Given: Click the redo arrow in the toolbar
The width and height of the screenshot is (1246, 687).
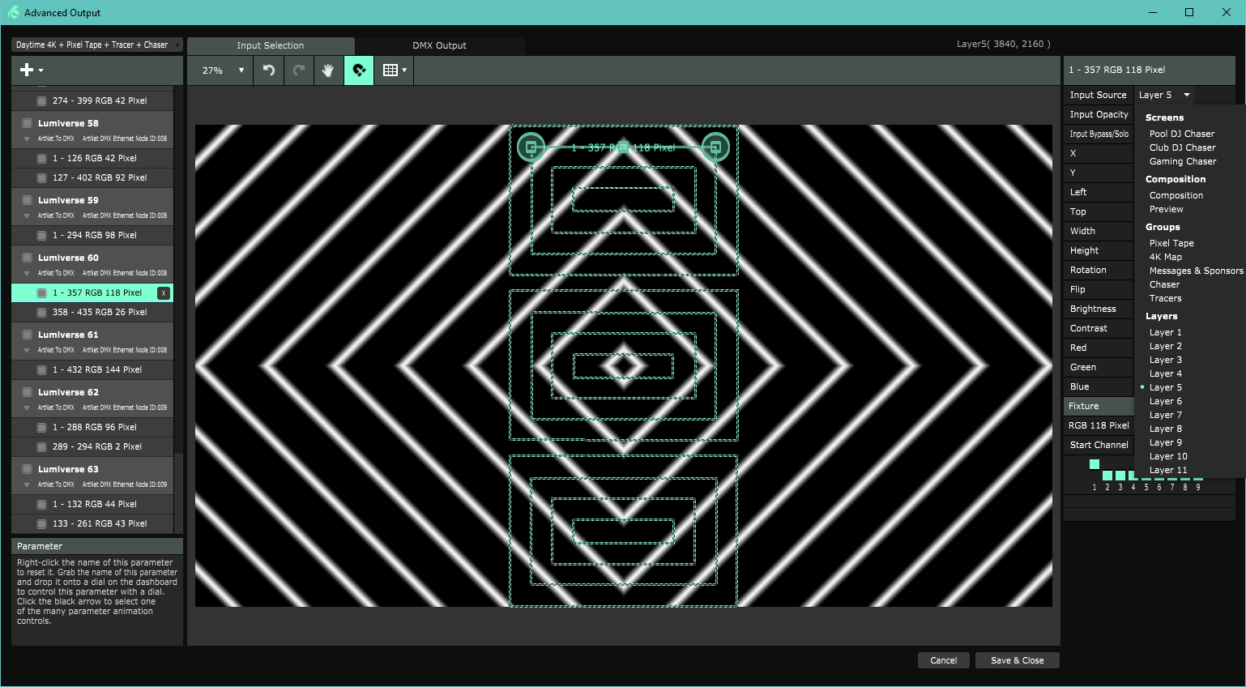Looking at the screenshot, I should tap(299, 70).
